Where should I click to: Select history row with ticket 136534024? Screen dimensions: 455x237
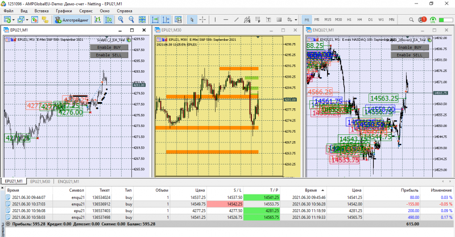tap(229, 197)
